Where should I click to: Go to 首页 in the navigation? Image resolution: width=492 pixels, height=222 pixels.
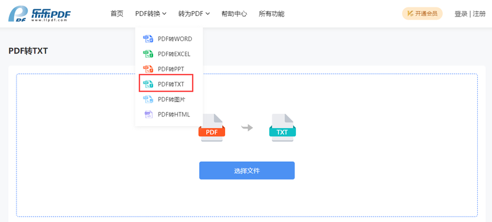coord(117,14)
